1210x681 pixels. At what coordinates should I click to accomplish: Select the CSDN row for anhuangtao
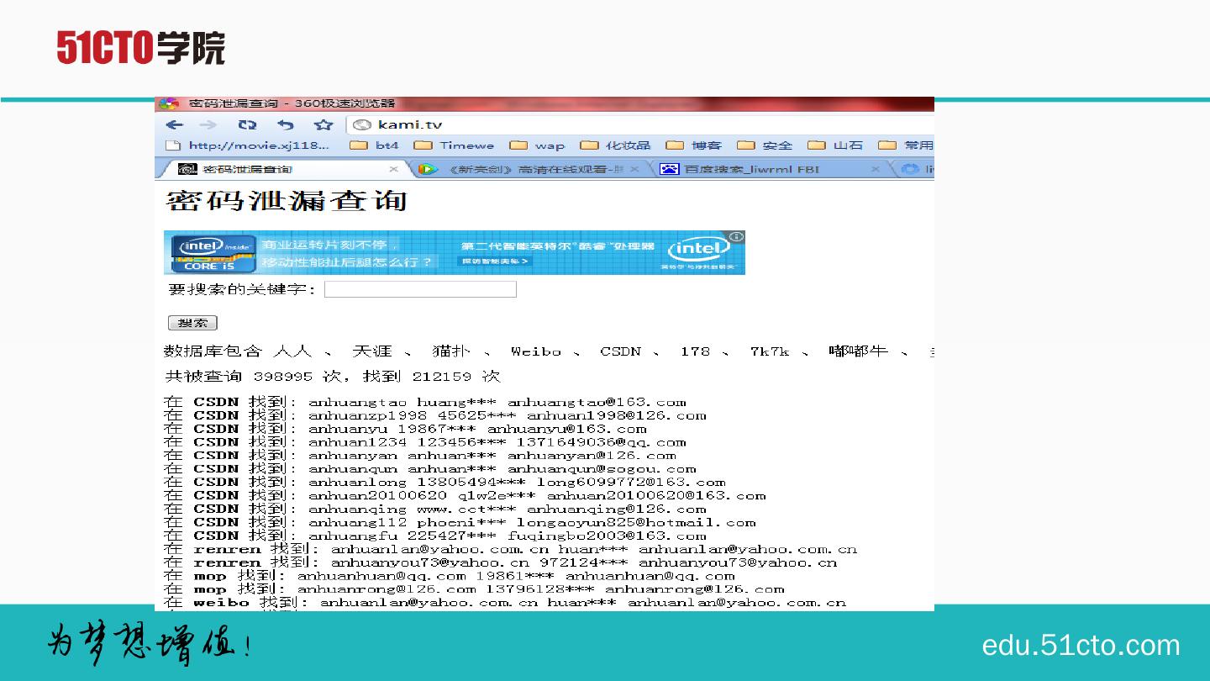424,402
